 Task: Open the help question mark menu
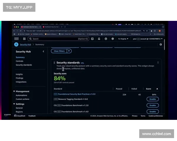(106, 39)
